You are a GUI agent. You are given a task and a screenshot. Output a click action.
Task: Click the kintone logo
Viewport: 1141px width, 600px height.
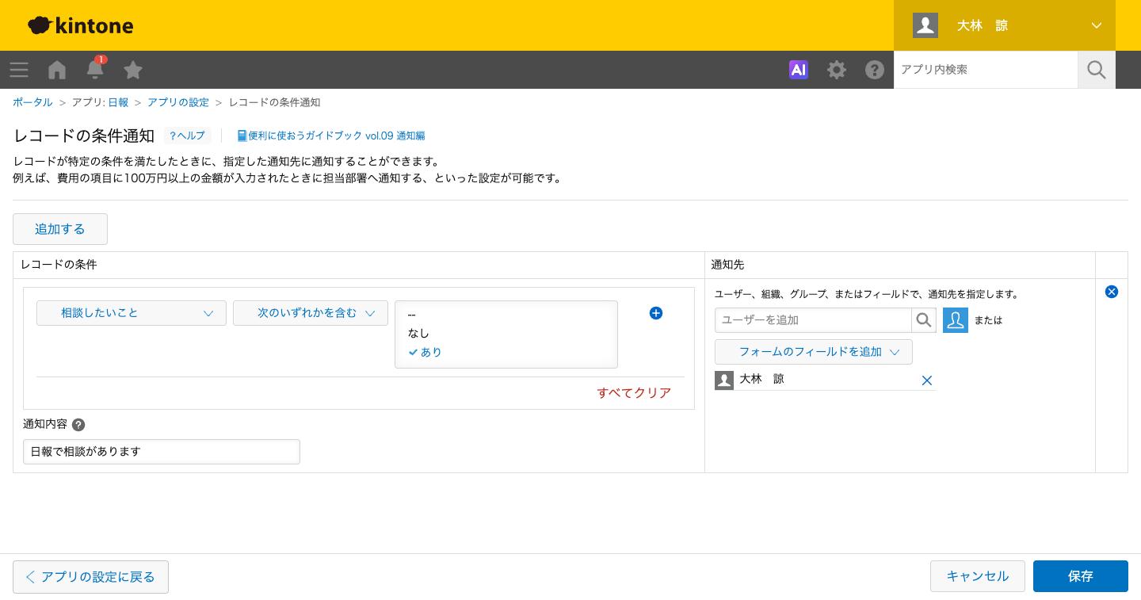[81, 25]
